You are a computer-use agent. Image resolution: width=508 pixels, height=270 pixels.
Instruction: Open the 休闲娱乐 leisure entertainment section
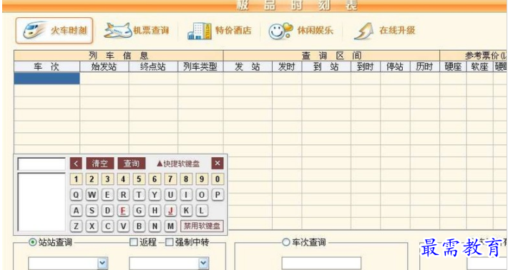tap(302, 31)
